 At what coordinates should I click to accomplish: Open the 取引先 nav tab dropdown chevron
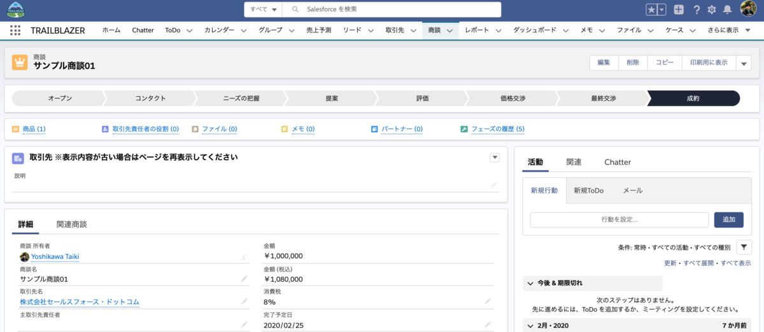[x=413, y=31]
